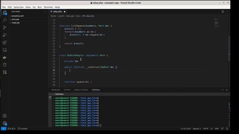Open the database-with-gear icon below the cylinder icon
Viewport: 239px width, 134px height.
click(x=5, y=72)
